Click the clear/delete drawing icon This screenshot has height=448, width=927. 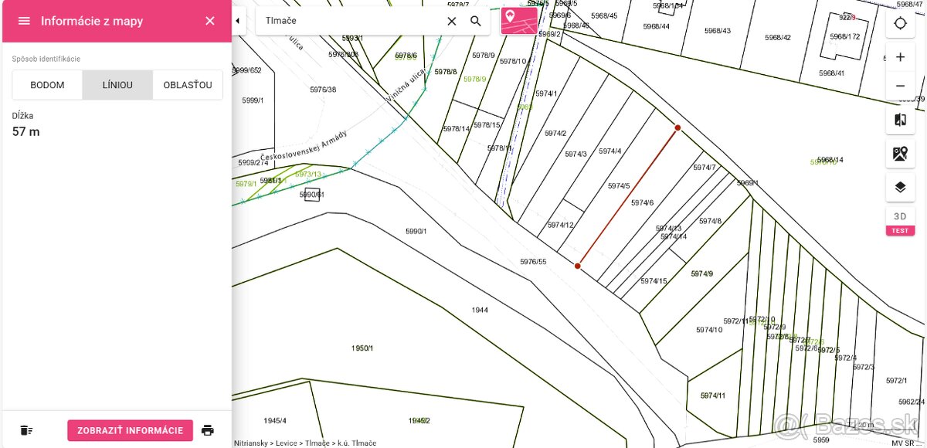click(x=27, y=430)
